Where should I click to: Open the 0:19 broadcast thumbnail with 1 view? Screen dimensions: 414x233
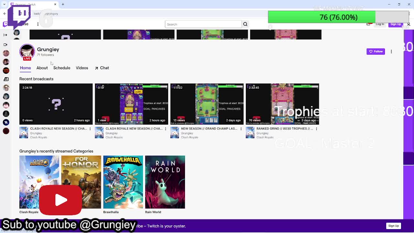131,104
